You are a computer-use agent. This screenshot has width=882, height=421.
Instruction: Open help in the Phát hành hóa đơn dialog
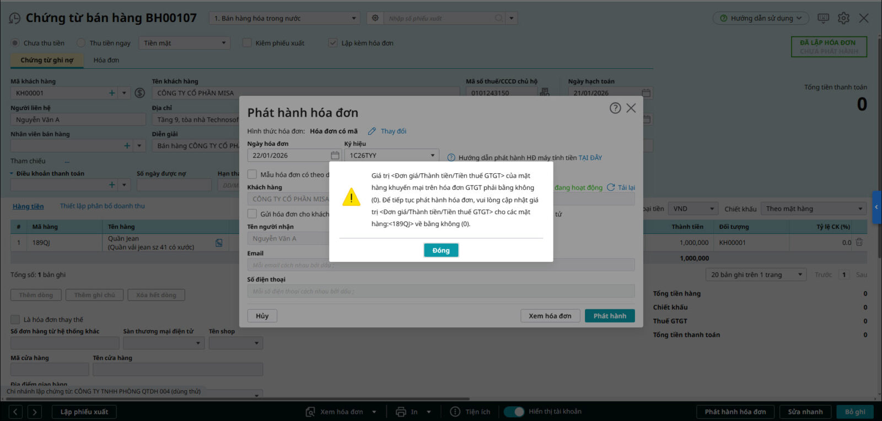(x=615, y=108)
